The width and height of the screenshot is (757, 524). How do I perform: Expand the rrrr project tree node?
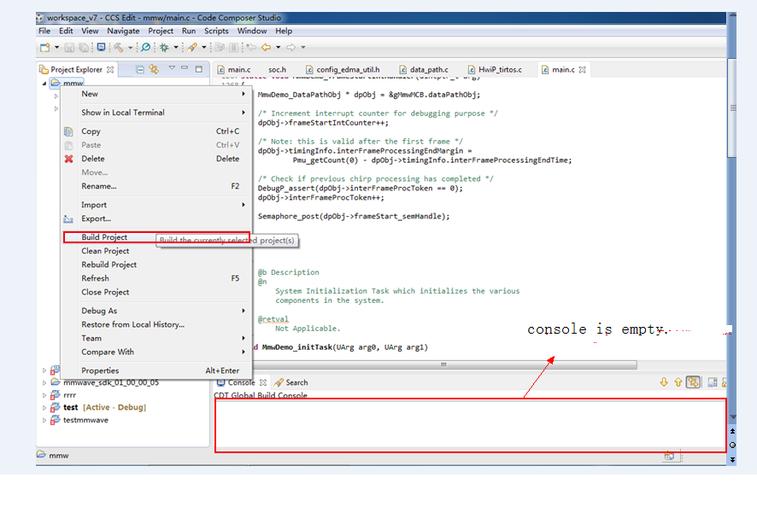[x=44, y=395]
